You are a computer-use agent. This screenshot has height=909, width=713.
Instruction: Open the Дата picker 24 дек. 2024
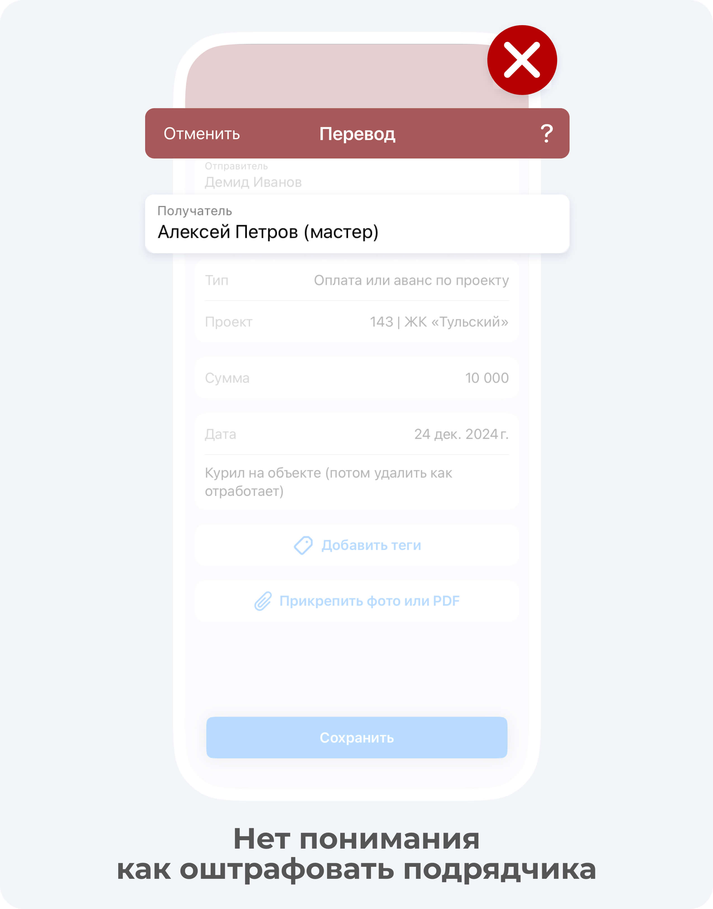357,434
